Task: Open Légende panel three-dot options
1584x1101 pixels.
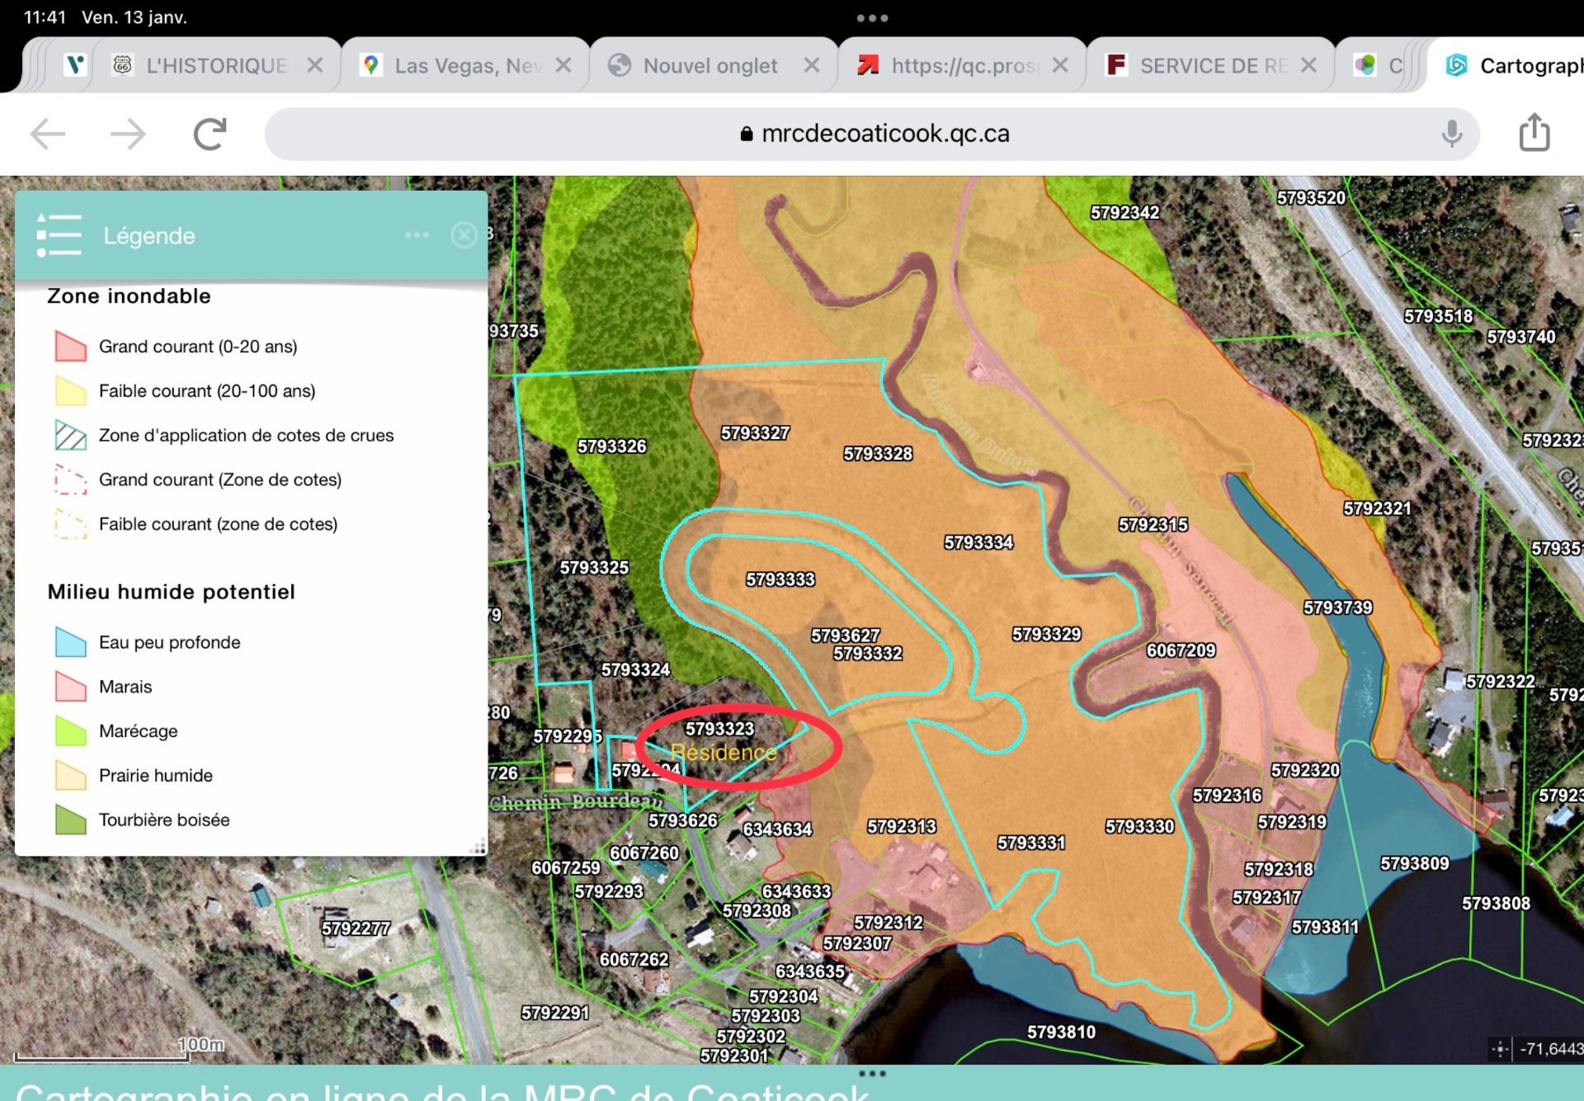Action: click(x=417, y=235)
